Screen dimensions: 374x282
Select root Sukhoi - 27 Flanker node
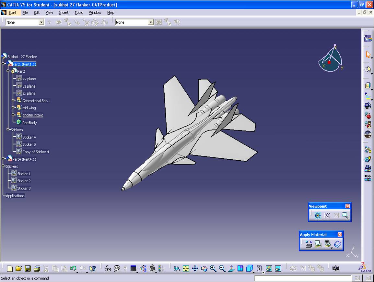tap(22, 57)
